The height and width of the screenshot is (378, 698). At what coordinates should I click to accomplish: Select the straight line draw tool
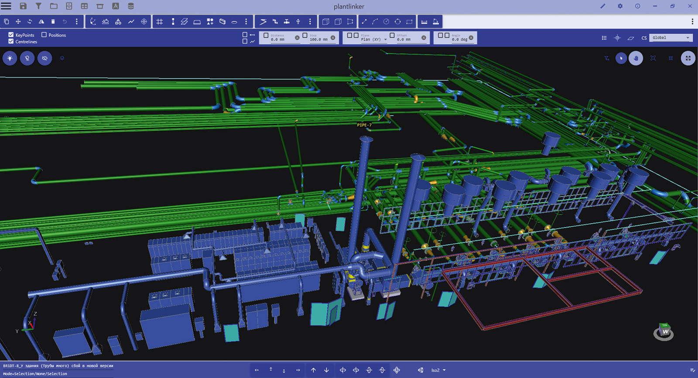click(364, 21)
